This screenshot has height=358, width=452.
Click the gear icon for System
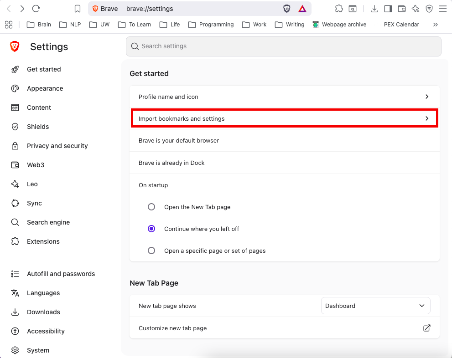(15, 350)
